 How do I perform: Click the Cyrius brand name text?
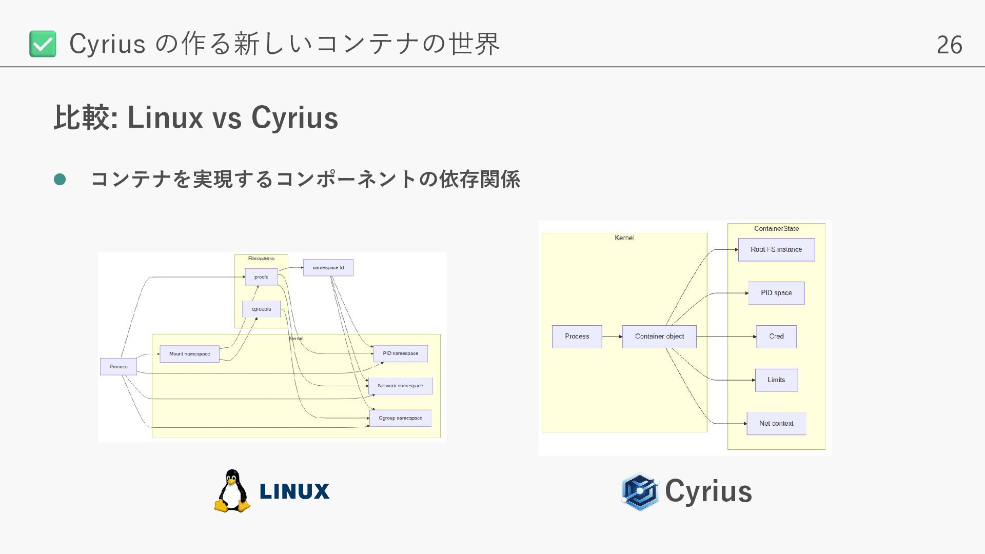click(708, 491)
